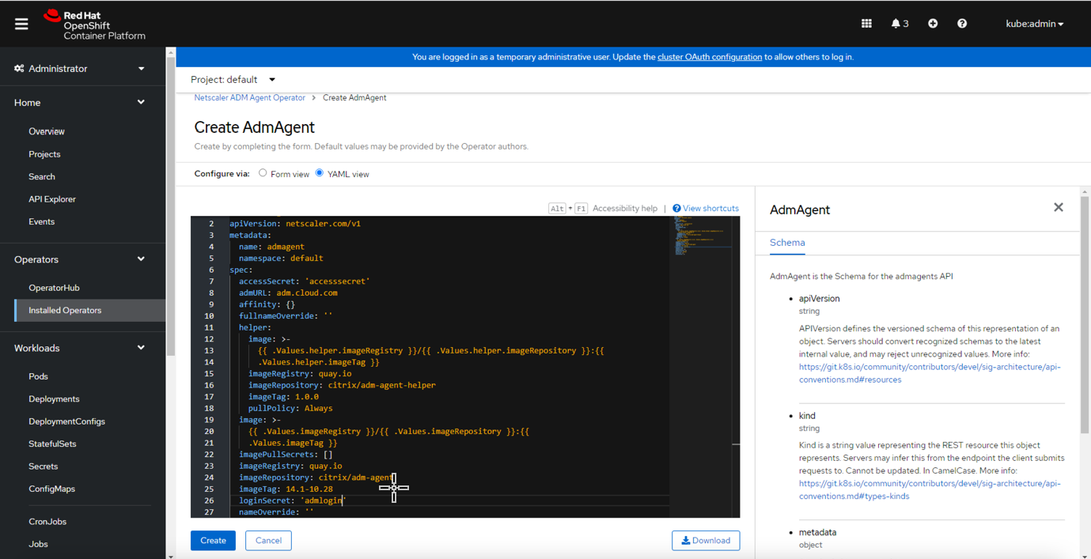Viewport: 1091px width, 559px height.
Task: Open Events in sidebar
Action: pos(41,221)
